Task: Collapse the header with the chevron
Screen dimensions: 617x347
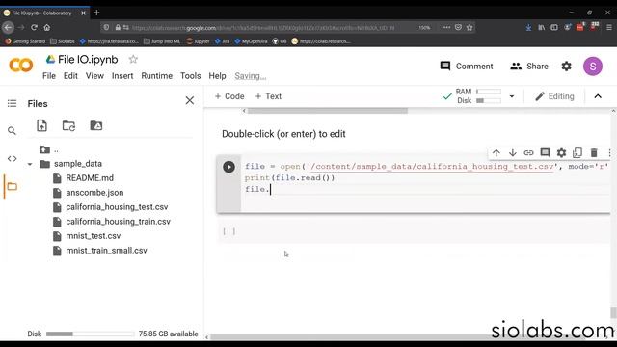Action: [x=598, y=96]
